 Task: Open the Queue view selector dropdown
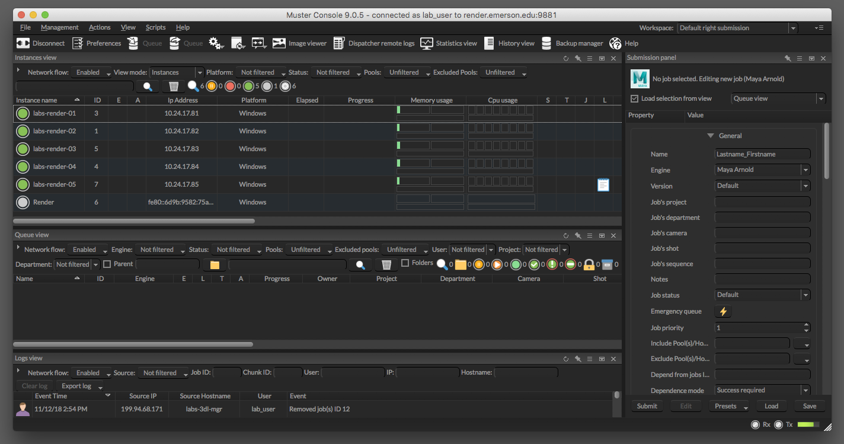[x=778, y=98]
